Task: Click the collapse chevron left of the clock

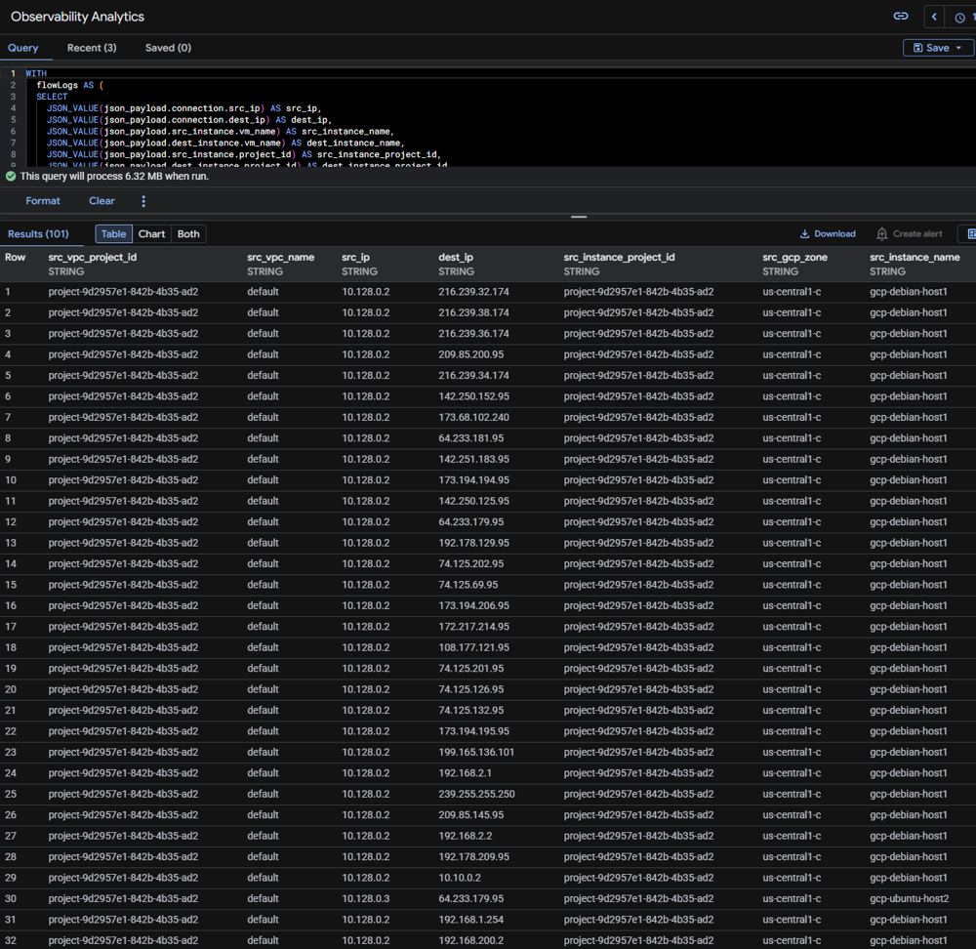Action: click(934, 17)
